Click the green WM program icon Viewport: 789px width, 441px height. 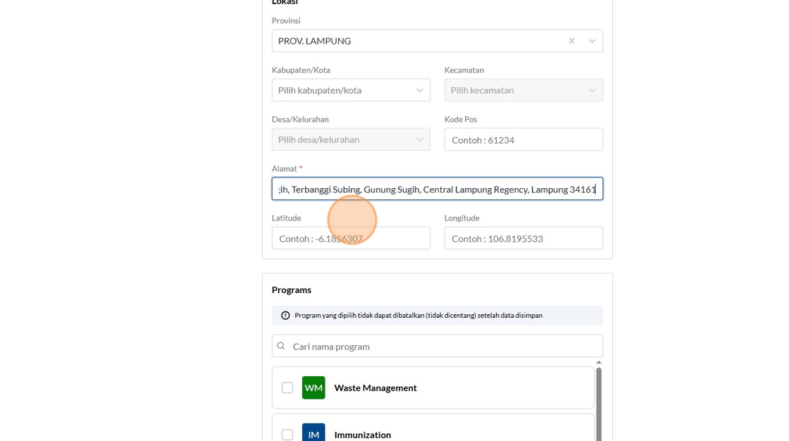[x=313, y=387]
